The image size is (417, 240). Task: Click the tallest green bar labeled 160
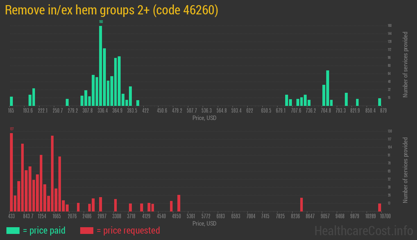pyautogui.click(x=100, y=64)
